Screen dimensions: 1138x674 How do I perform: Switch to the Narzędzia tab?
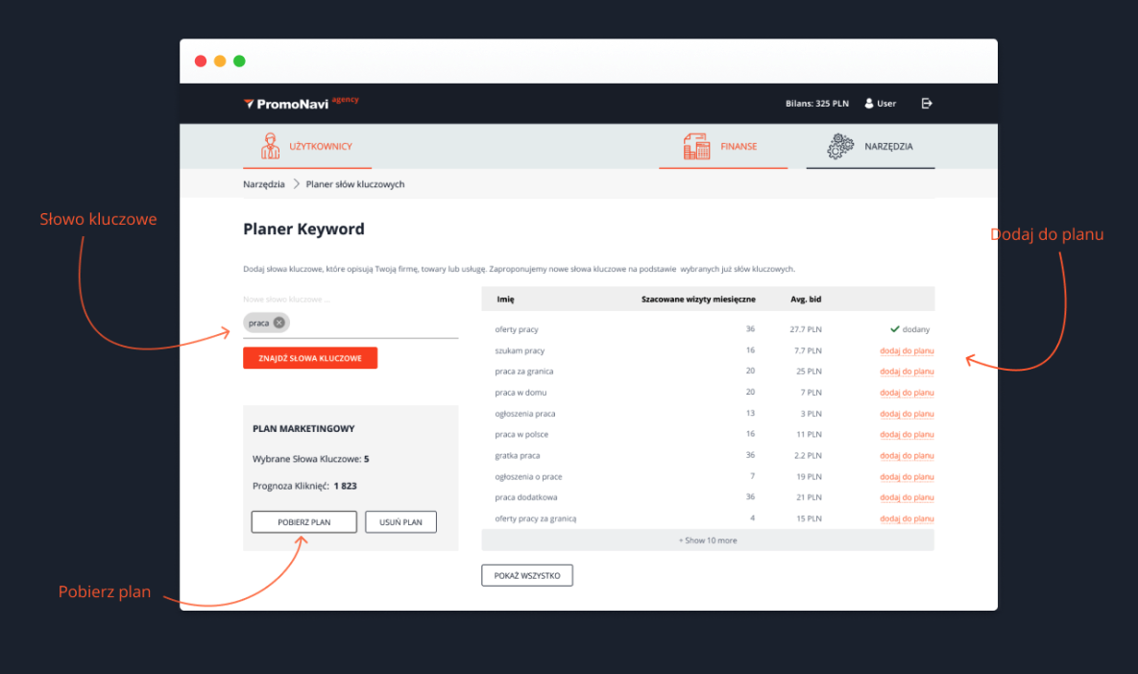[x=888, y=147]
